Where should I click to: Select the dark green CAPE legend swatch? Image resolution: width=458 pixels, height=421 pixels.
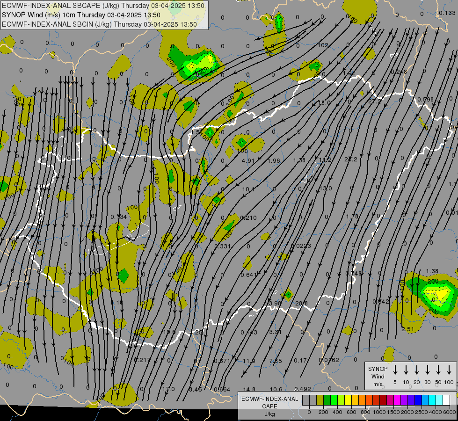click(x=327, y=400)
